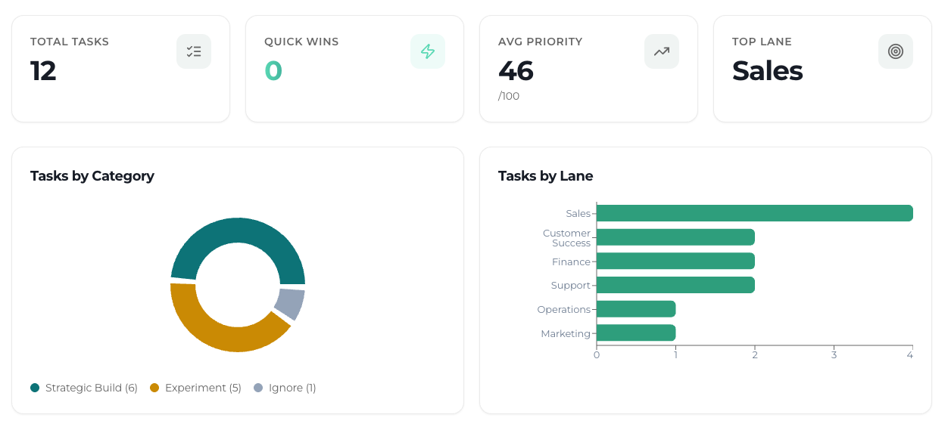The height and width of the screenshot is (427, 951).
Task: Click the lightning bolt Quick Wins icon
Action: pyautogui.click(x=428, y=51)
